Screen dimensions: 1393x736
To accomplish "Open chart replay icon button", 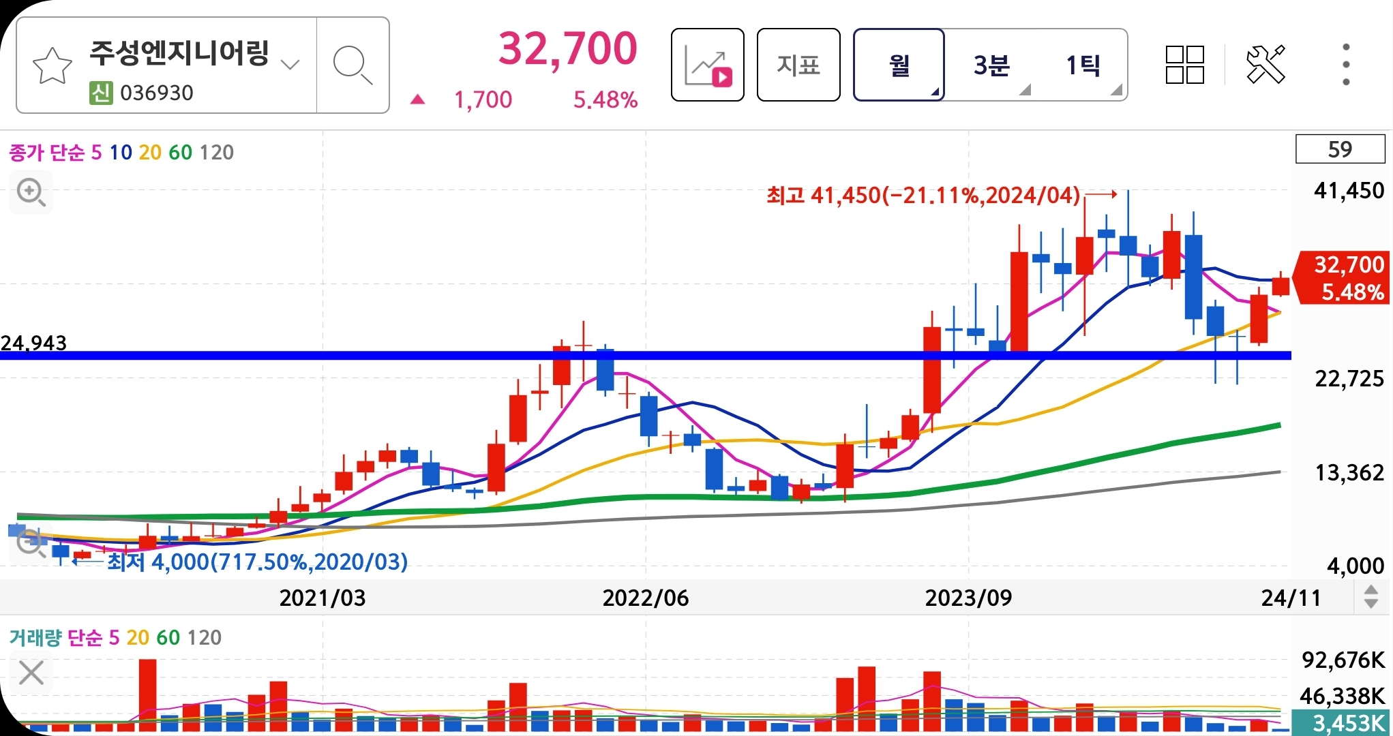I will tap(708, 65).
